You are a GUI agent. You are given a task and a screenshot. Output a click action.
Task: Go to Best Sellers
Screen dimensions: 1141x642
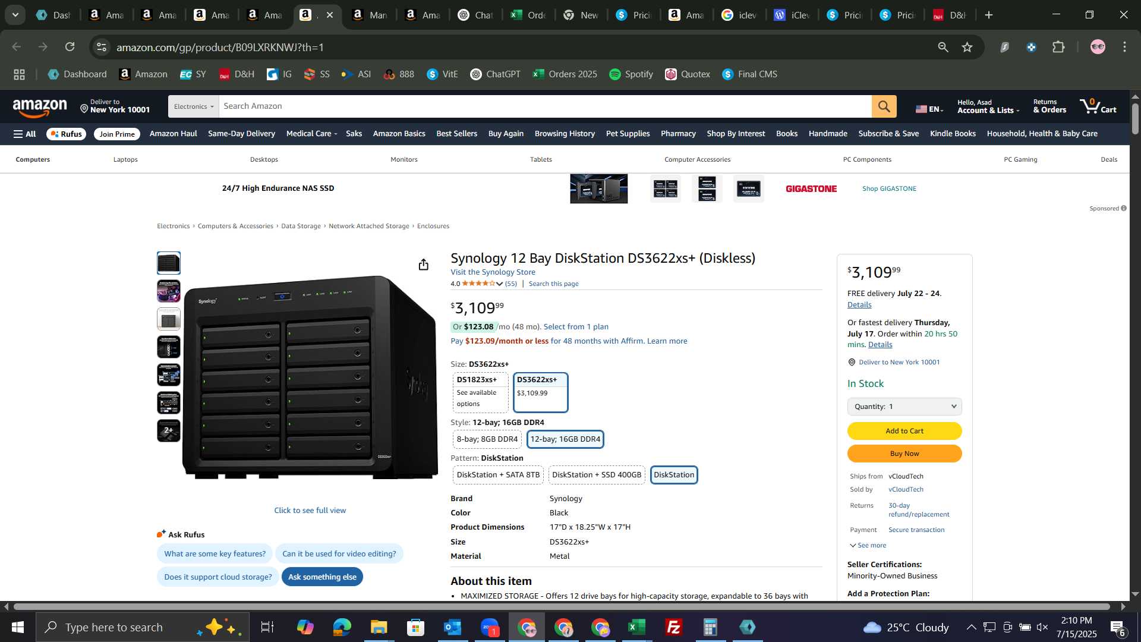[456, 134]
